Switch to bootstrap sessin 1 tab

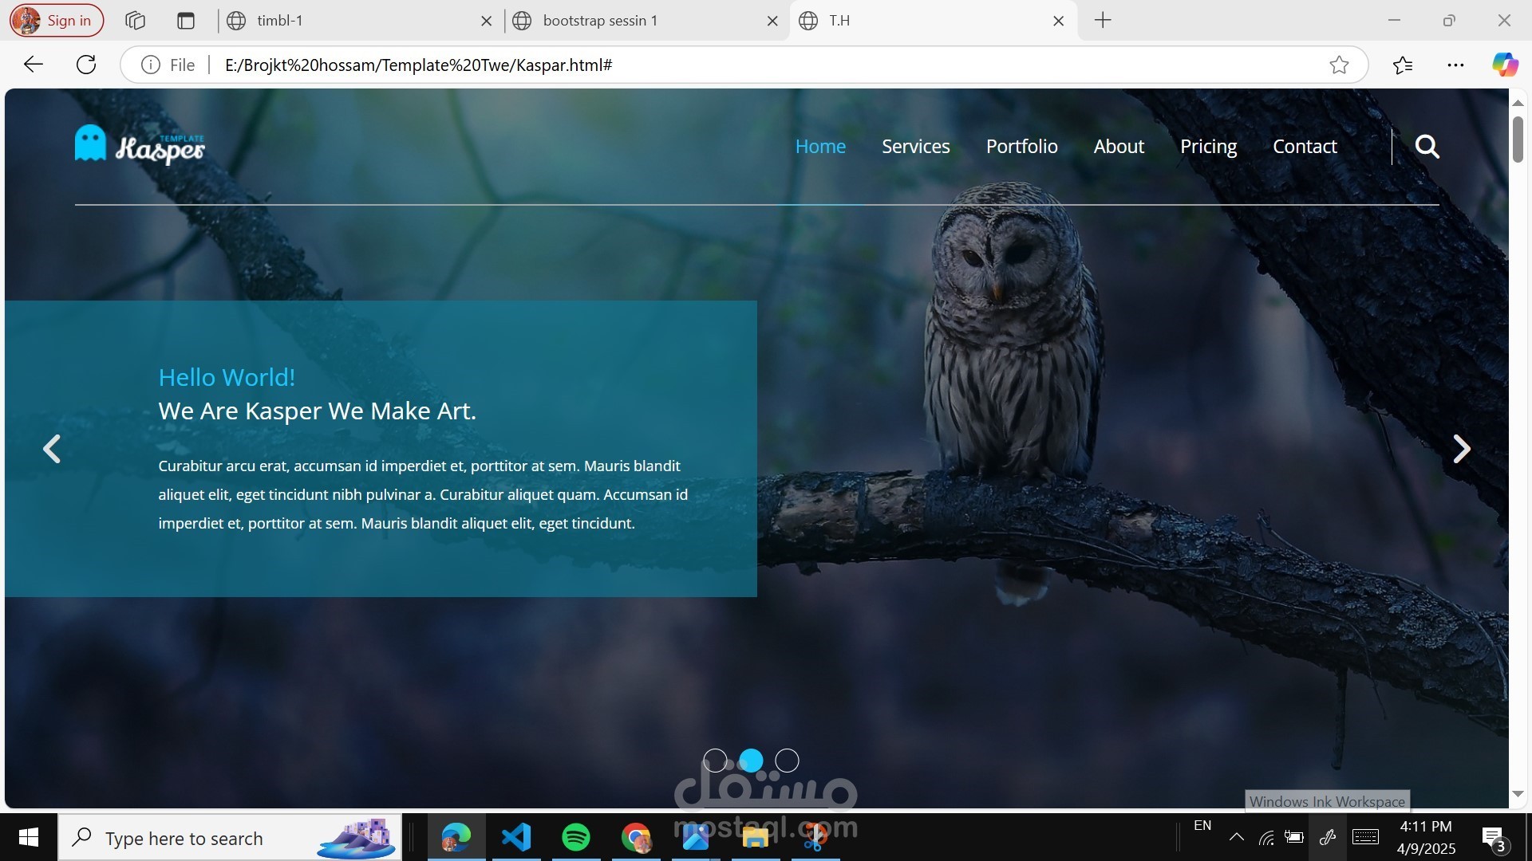(646, 21)
